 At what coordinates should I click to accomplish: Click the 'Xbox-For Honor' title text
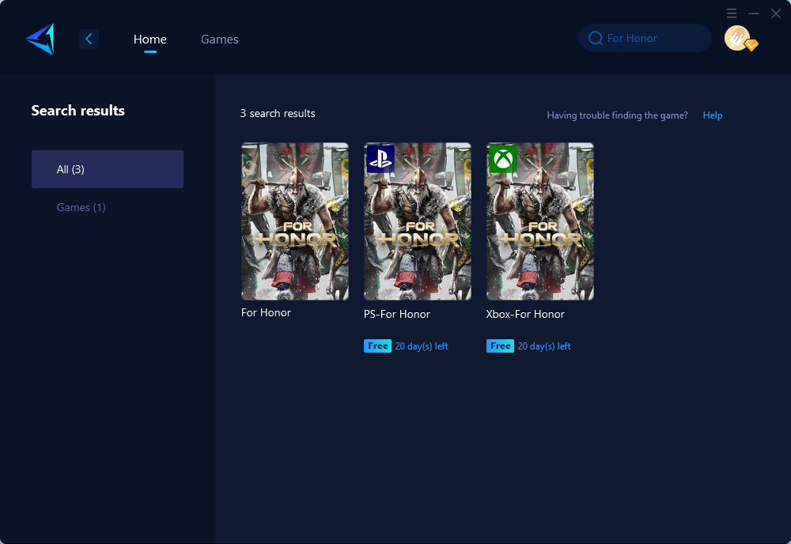[525, 314]
